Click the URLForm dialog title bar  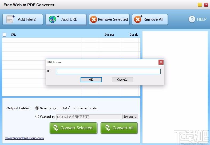(102, 62)
